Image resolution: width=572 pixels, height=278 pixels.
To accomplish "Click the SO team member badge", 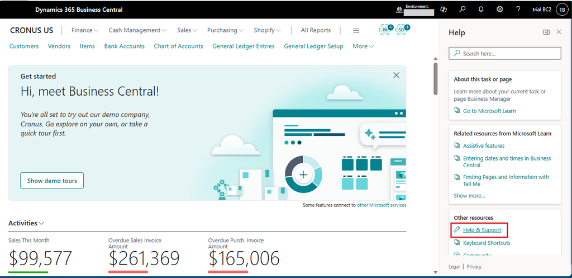I will [402, 30].
